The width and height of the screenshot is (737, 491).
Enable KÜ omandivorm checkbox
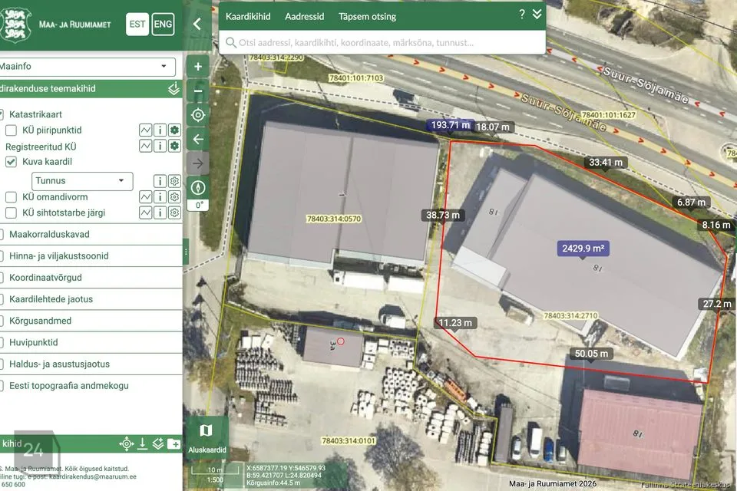pos(12,197)
